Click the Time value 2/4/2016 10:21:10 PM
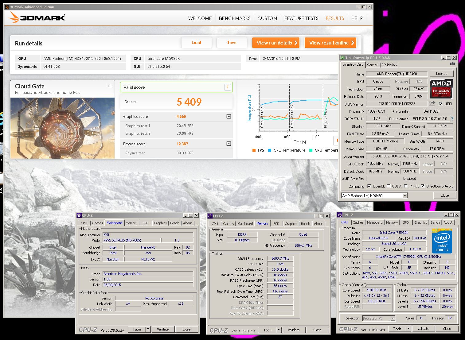465x340 pixels. point(282,59)
